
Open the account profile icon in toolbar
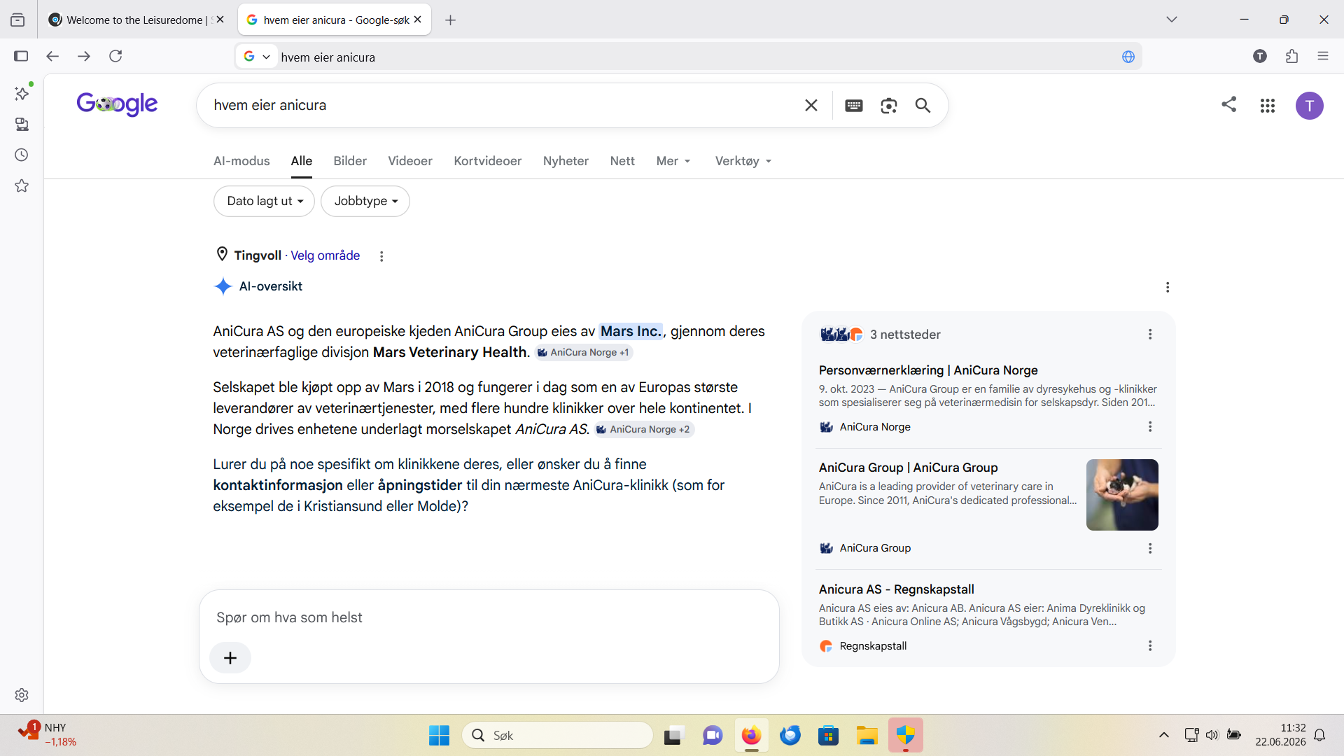point(1260,56)
